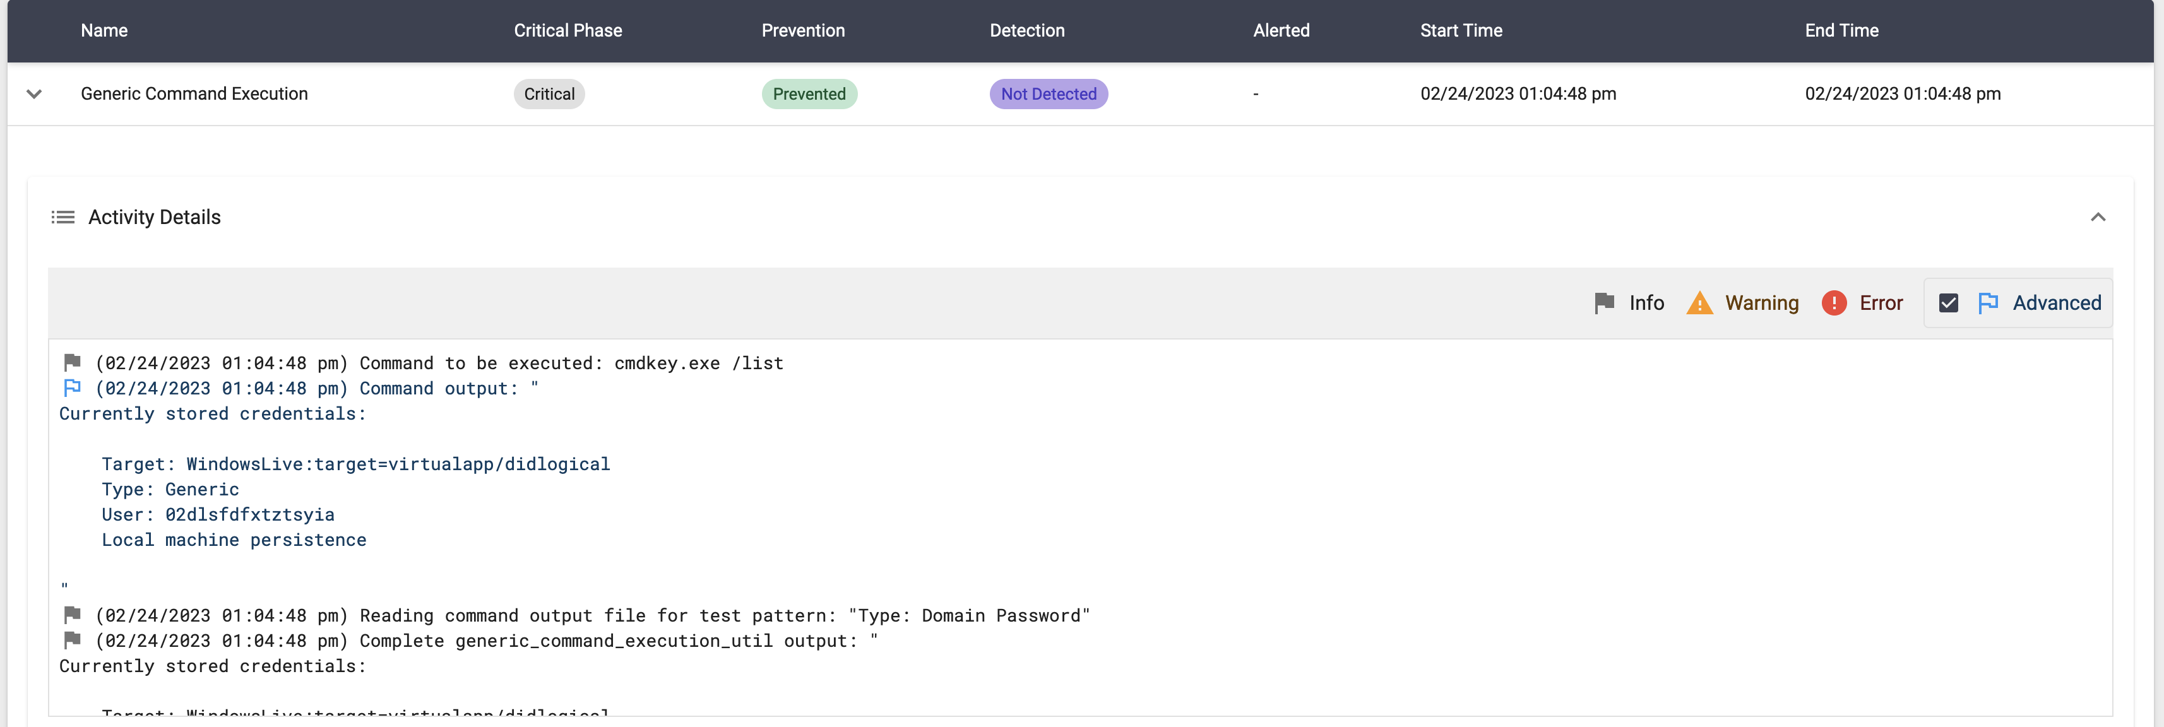This screenshot has height=727, width=2164.
Task: Click the Activity Details list icon
Action: click(x=63, y=218)
